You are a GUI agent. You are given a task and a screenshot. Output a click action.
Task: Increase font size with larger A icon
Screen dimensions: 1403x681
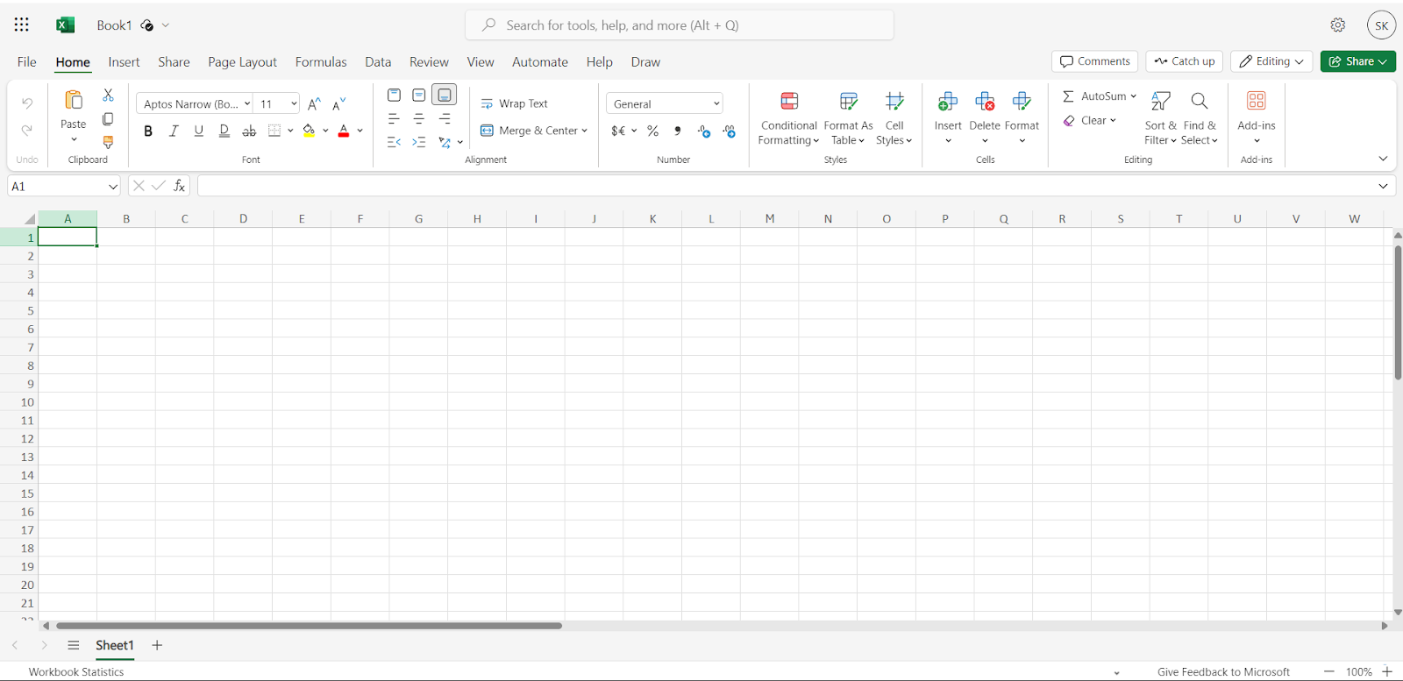click(x=314, y=103)
